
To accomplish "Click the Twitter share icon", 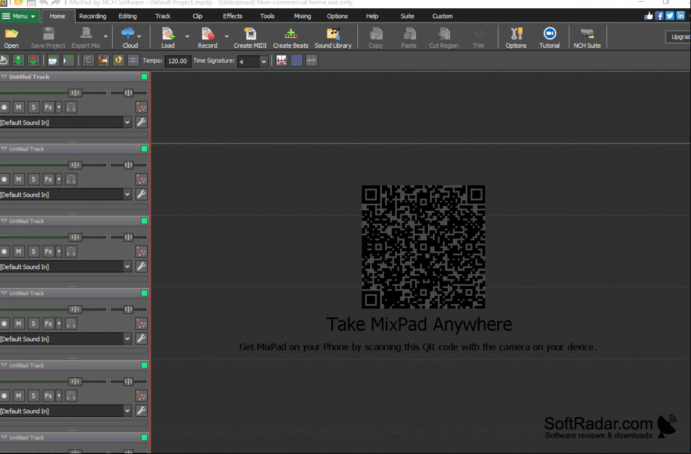I will point(670,16).
